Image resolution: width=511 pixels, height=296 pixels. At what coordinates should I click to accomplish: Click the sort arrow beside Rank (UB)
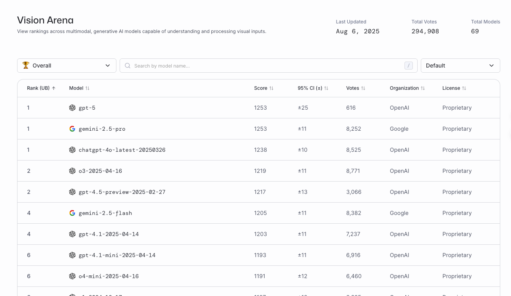[54, 88]
